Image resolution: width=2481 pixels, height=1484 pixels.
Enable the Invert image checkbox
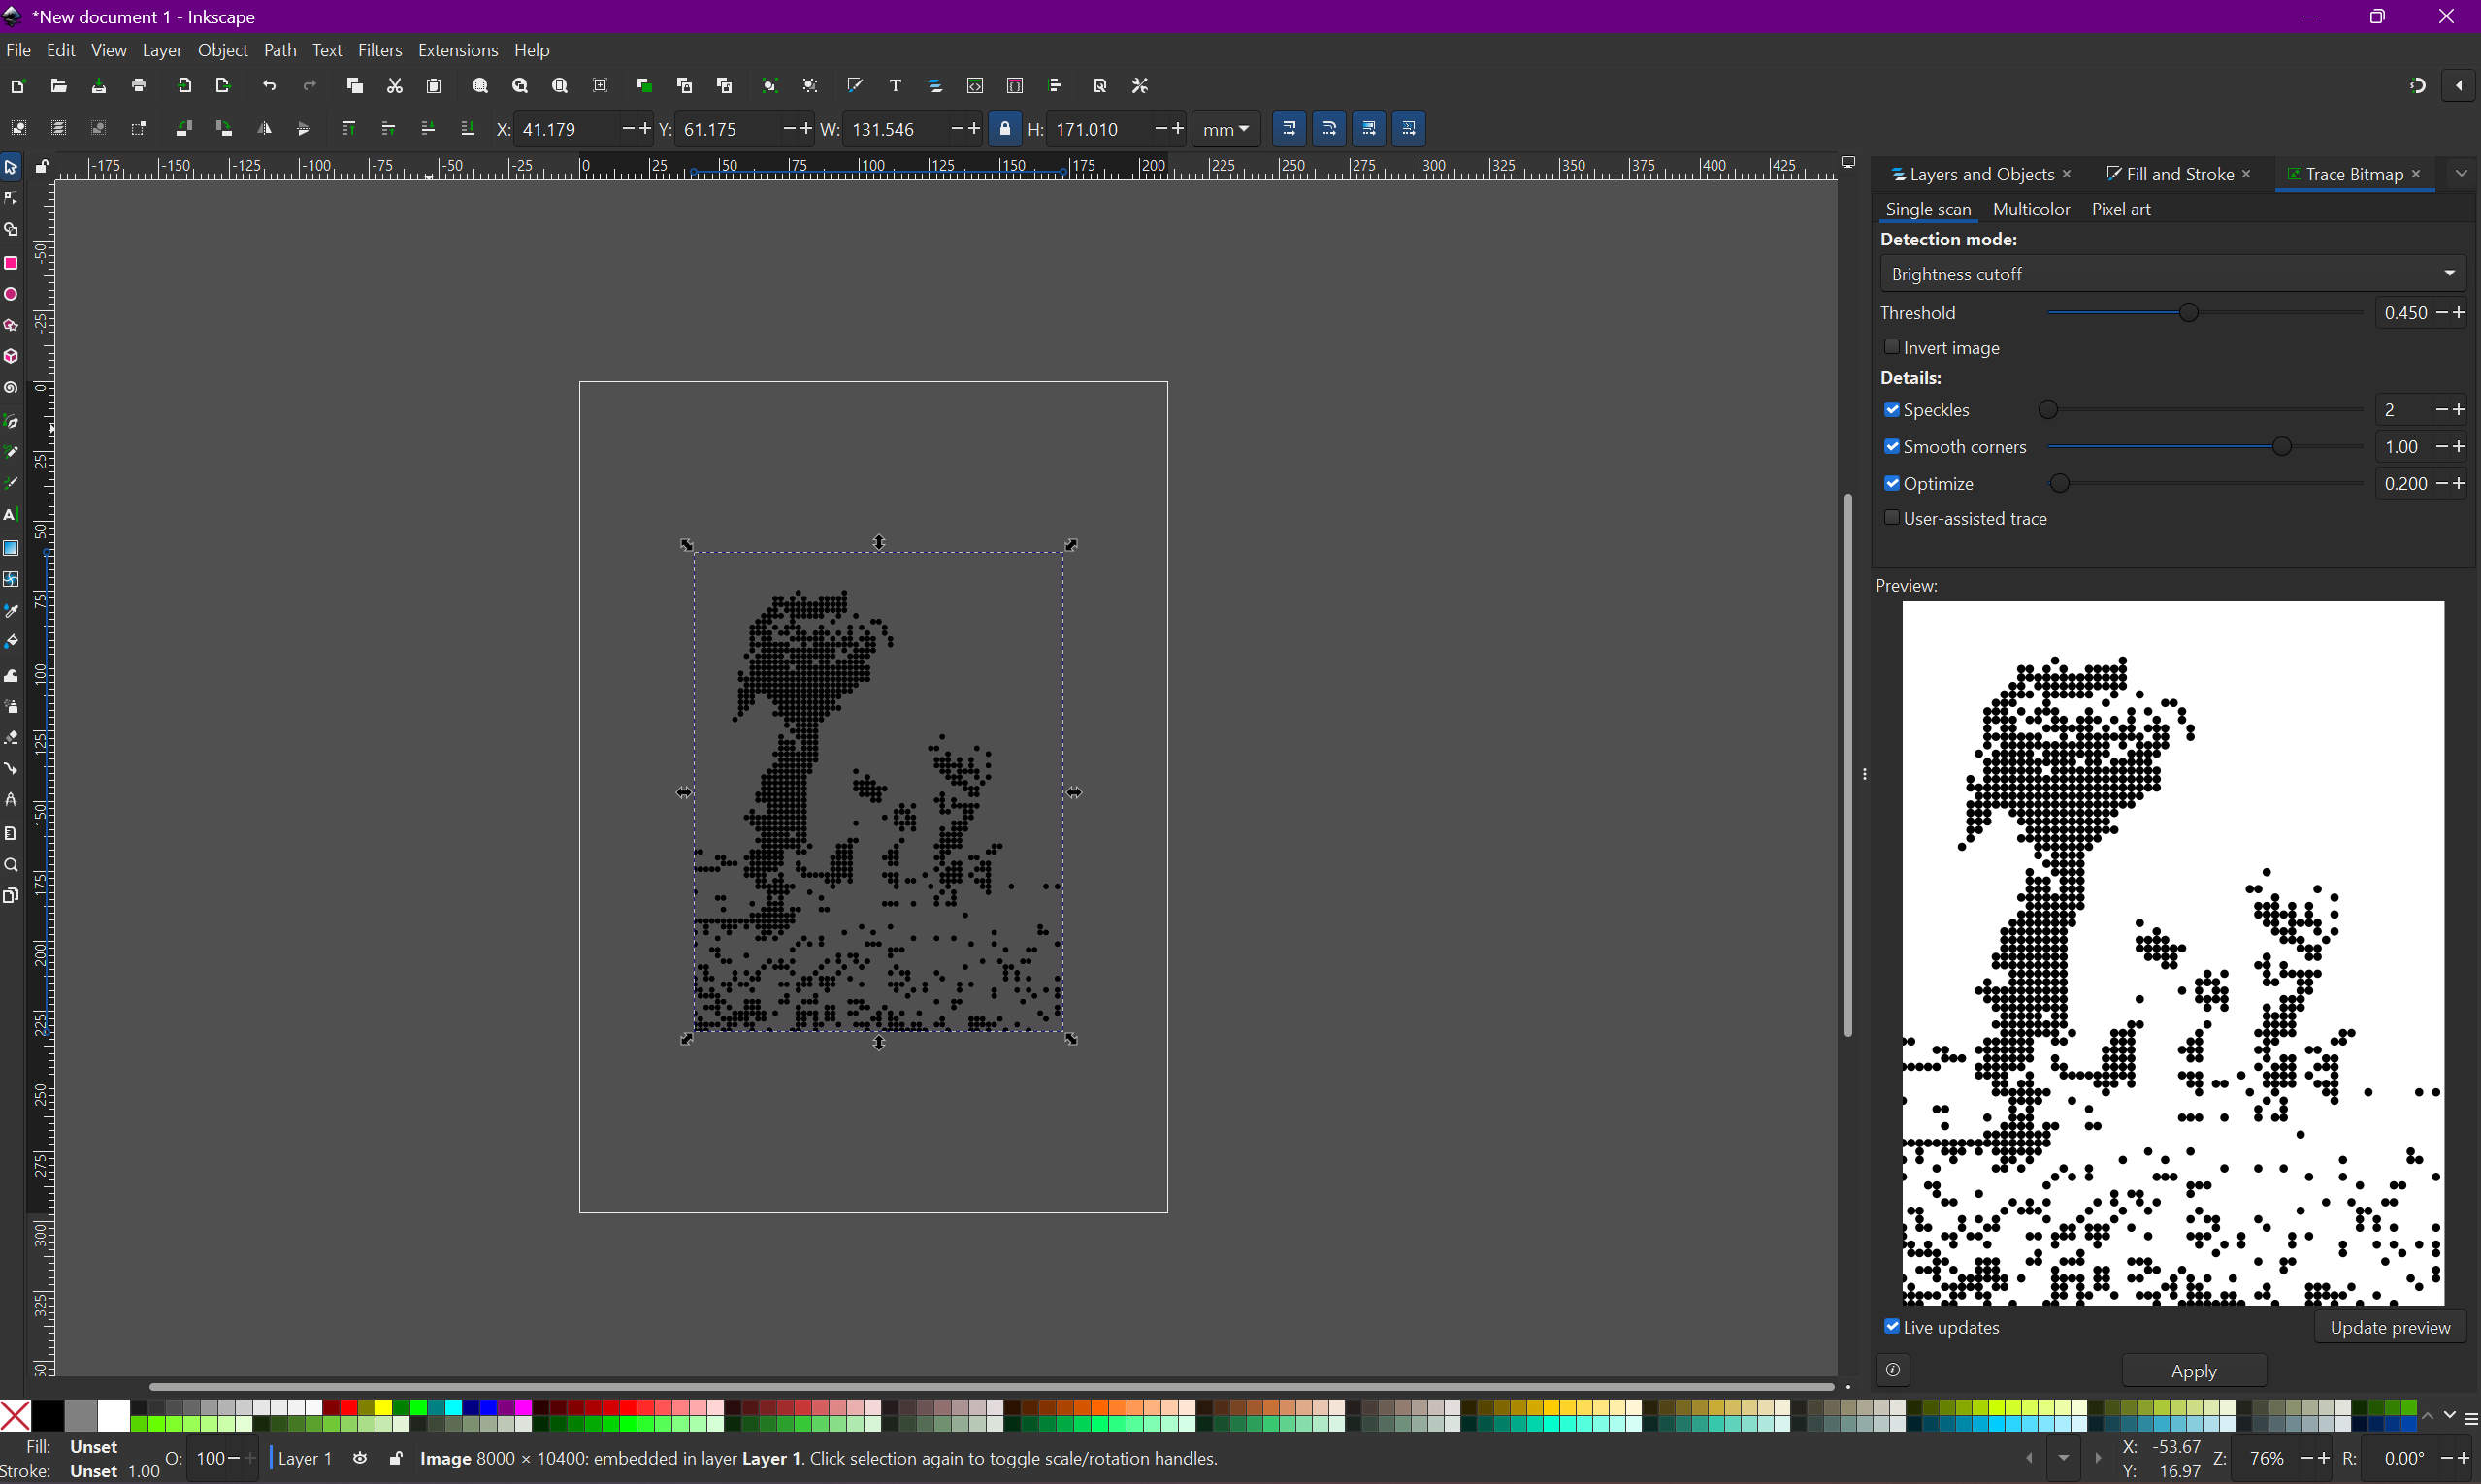pos(1892,347)
